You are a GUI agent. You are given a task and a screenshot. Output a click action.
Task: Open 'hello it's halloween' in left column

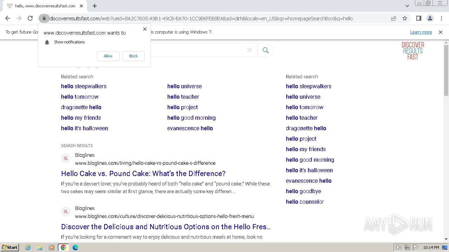click(85, 128)
